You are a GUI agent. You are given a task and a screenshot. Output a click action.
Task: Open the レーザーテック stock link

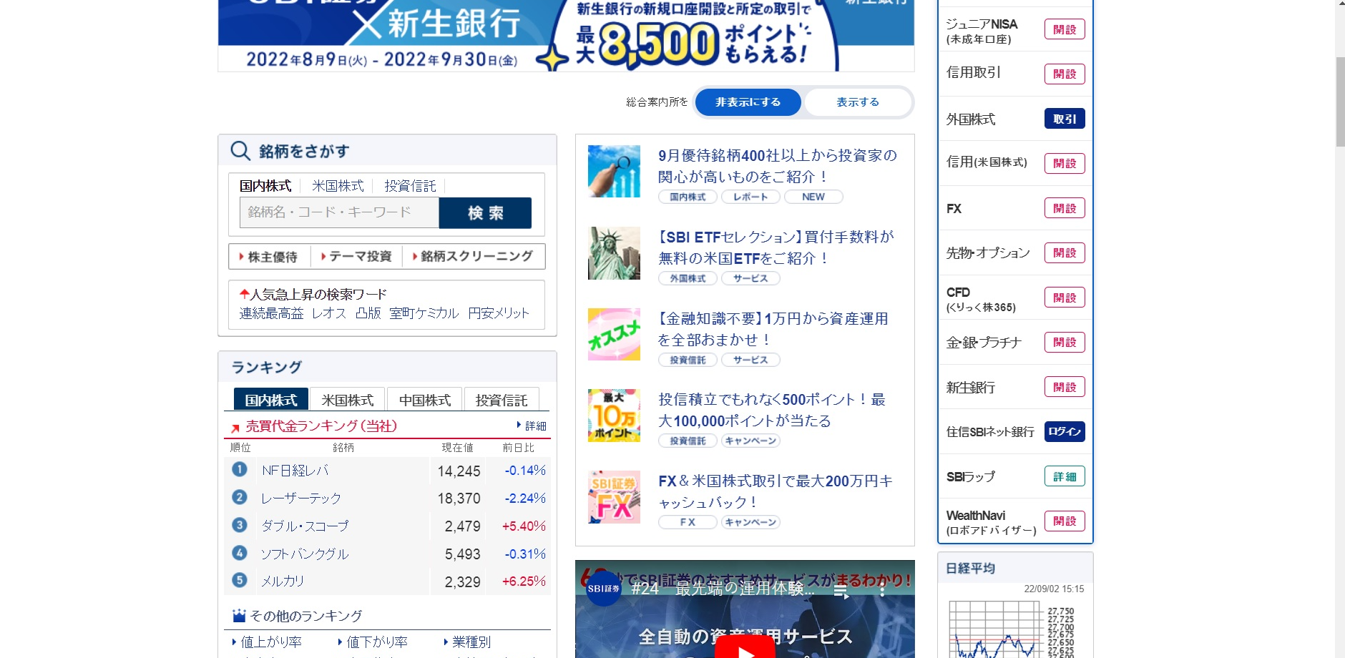(301, 497)
